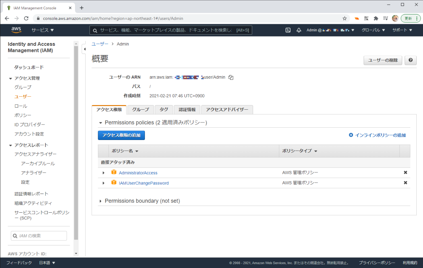This screenshot has height=268, width=423.
Task: Click the ユーザーの削除 button
Action: pos(383,60)
